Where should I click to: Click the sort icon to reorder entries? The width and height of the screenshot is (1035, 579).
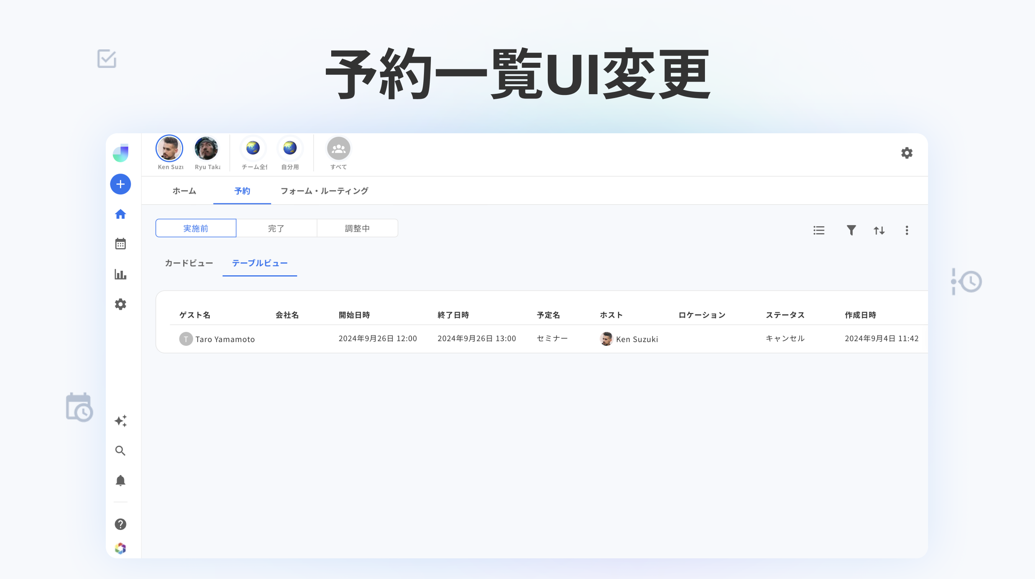point(879,229)
